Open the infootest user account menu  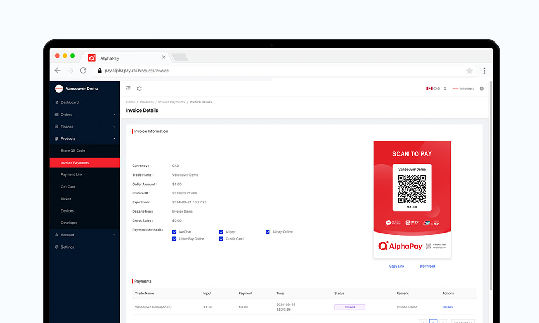pyautogui.click(x=463, y=89)
